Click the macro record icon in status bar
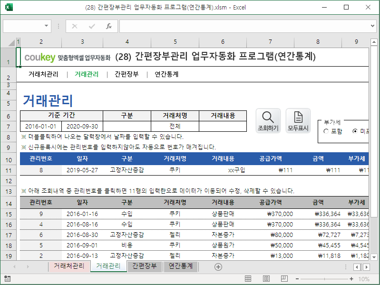380x285 pixels. click(x=7, y=279)
